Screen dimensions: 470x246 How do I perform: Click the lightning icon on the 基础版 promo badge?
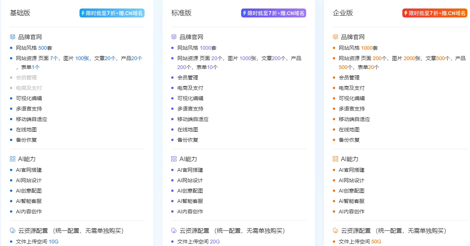tap(83, 13)
